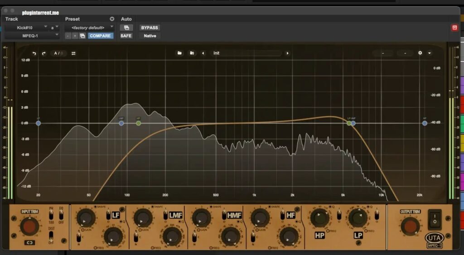Toggle the EQ OFF switch

[61, 215]
